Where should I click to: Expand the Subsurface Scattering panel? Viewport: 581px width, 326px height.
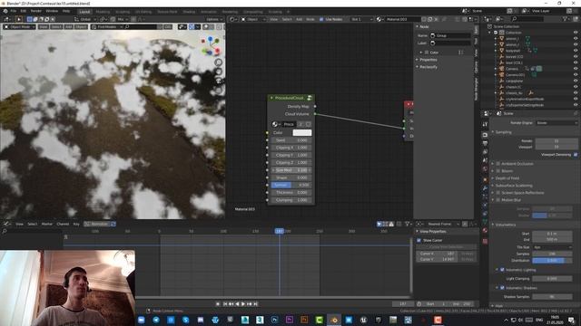(x=513, y=186)
